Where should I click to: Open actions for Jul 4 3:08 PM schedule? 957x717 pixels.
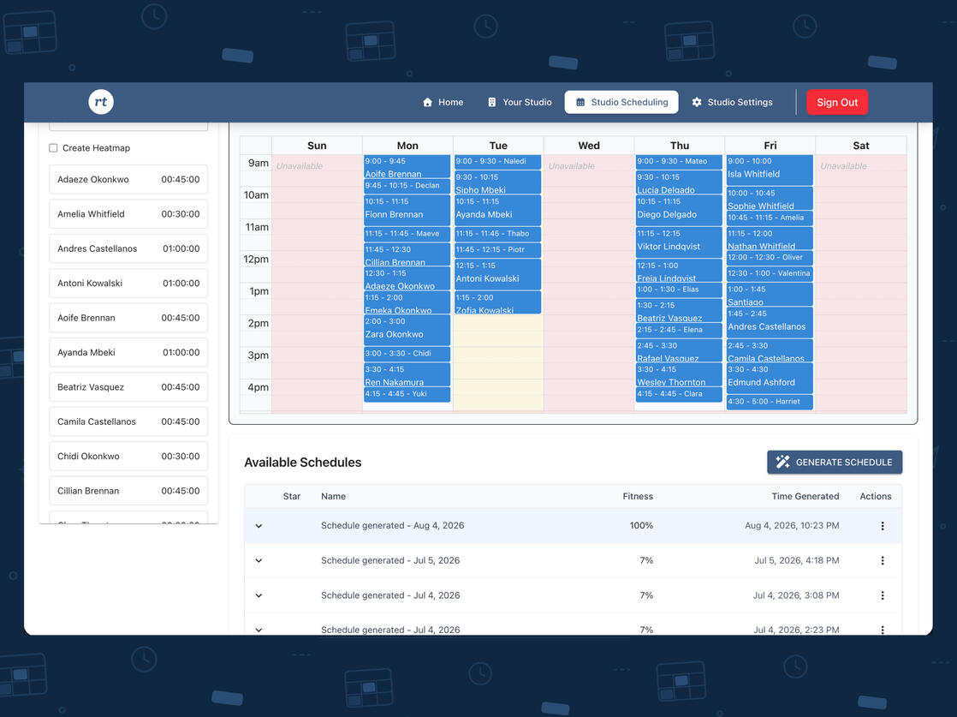(x=882, y=595)
